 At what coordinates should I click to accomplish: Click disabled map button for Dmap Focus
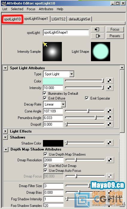pos(110,176)
